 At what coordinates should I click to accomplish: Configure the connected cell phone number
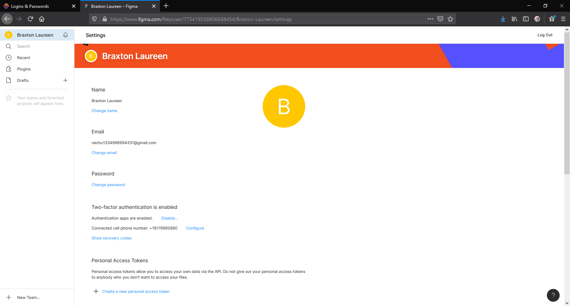195,228
